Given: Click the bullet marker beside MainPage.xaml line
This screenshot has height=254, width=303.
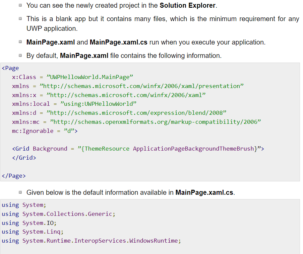Looking at the screenshot, I should (x=21, y=42).
